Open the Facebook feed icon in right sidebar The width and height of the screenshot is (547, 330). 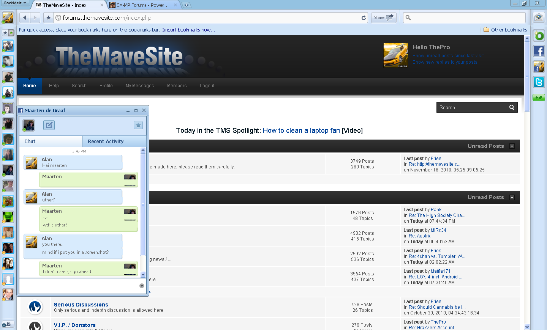(539, 51)
